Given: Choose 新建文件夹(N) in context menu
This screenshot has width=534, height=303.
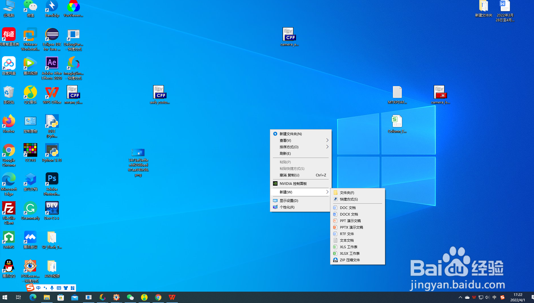Looking at the screenshot, I should pyautogui.click(x=301, y=134).
